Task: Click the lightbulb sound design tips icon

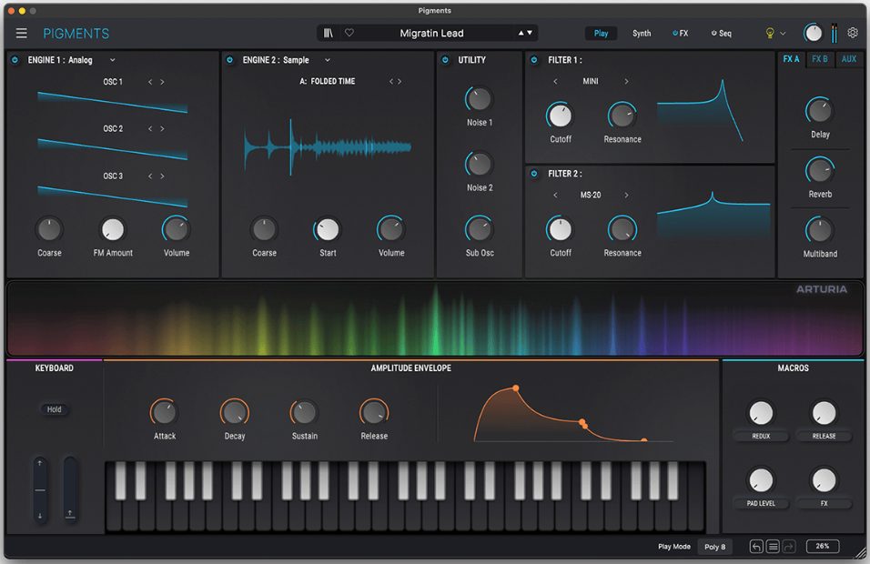Action: click(x=770, y=34)
